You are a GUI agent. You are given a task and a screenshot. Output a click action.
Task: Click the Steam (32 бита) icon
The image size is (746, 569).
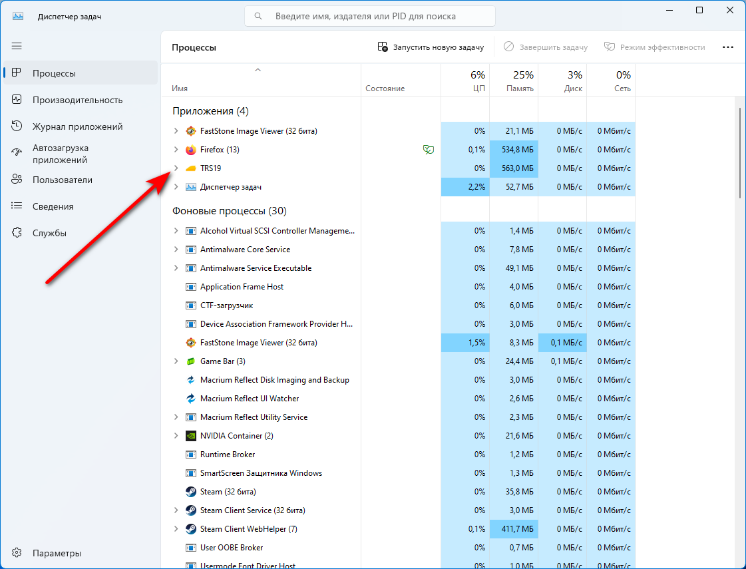[191, 491]
